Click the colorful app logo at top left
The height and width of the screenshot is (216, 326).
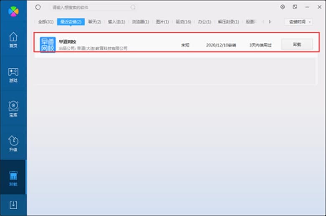(x=13, y=10)
